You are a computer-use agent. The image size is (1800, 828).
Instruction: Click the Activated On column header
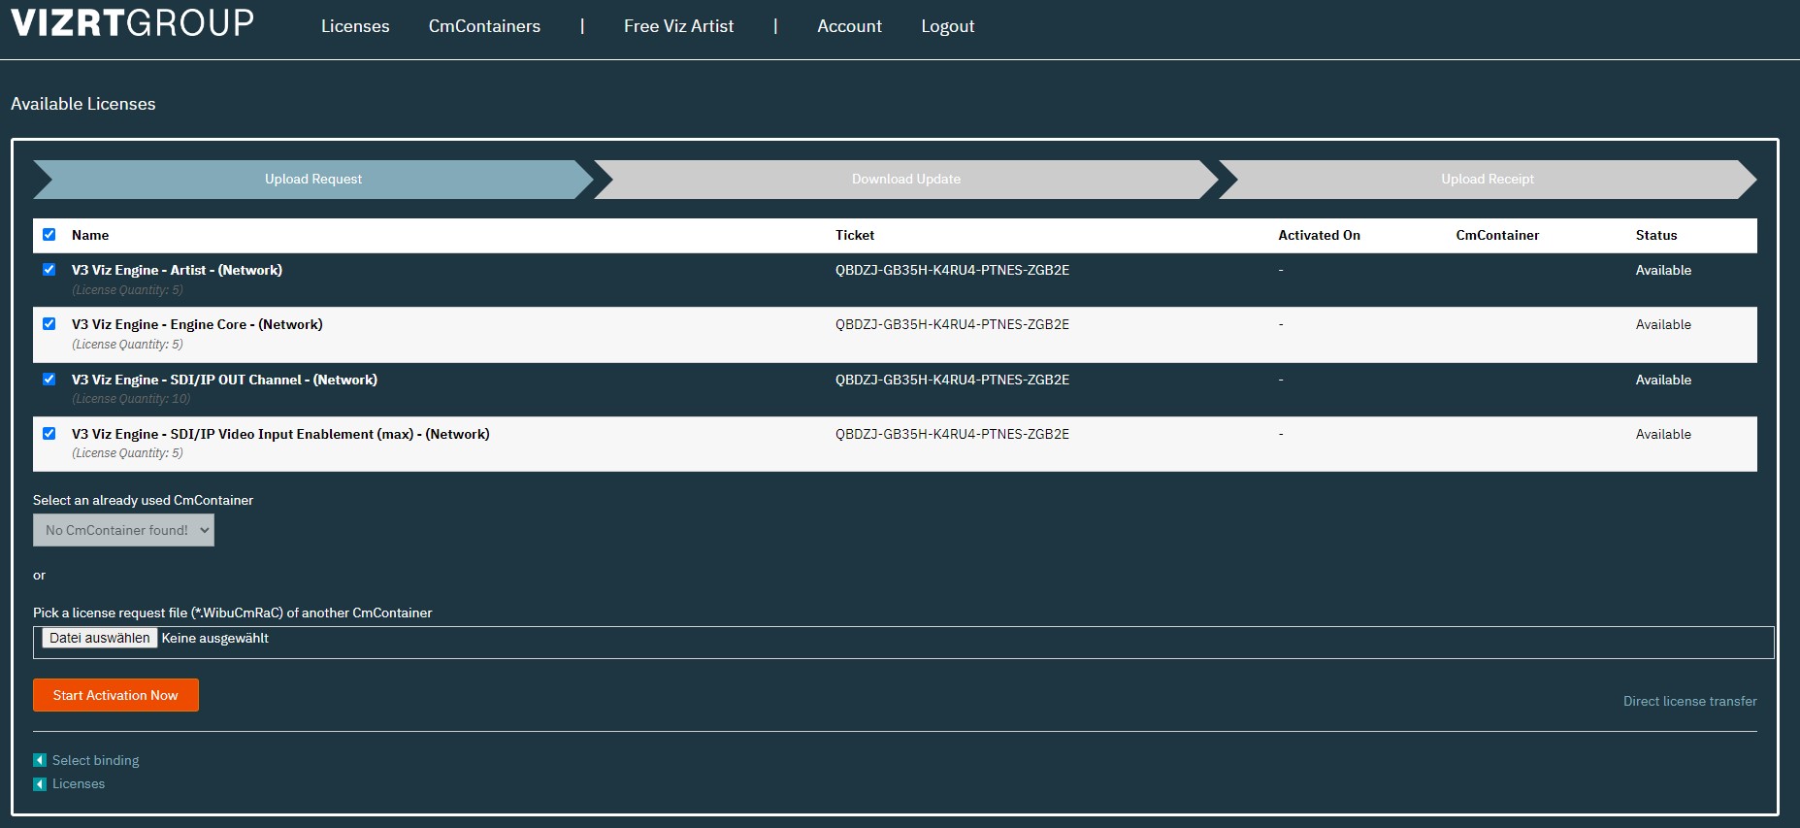point(1319,235)
